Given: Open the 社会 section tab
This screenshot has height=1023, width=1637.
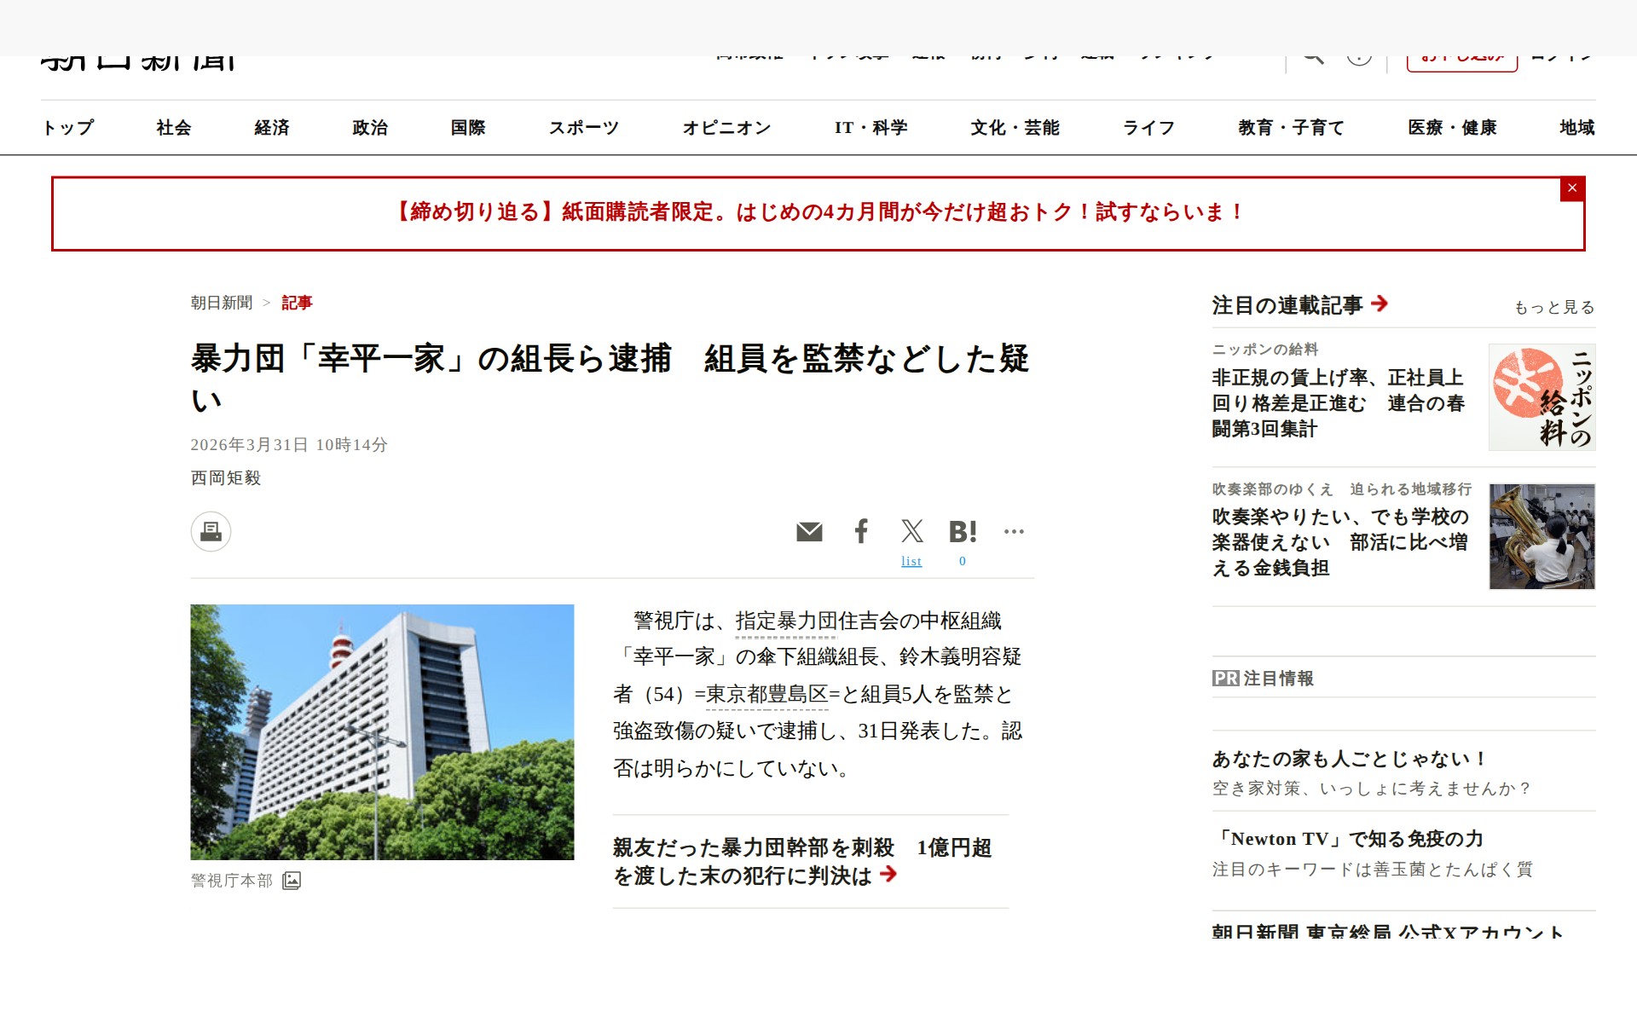Looking at the screenshot, I should pos(174,128).
